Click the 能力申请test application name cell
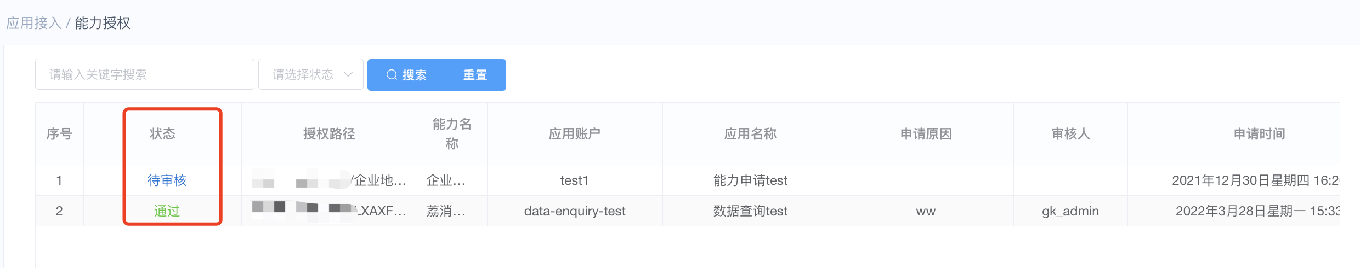 click(x=750, y=180)
